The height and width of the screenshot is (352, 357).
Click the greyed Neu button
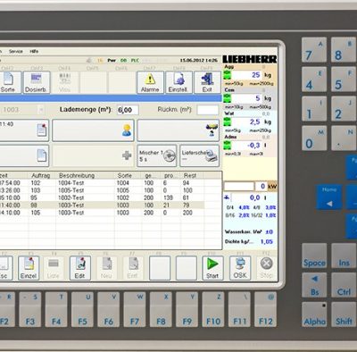click(106, 268)
